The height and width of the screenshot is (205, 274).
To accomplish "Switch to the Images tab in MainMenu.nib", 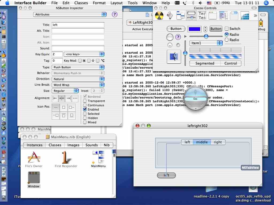I will pos(73,145).
